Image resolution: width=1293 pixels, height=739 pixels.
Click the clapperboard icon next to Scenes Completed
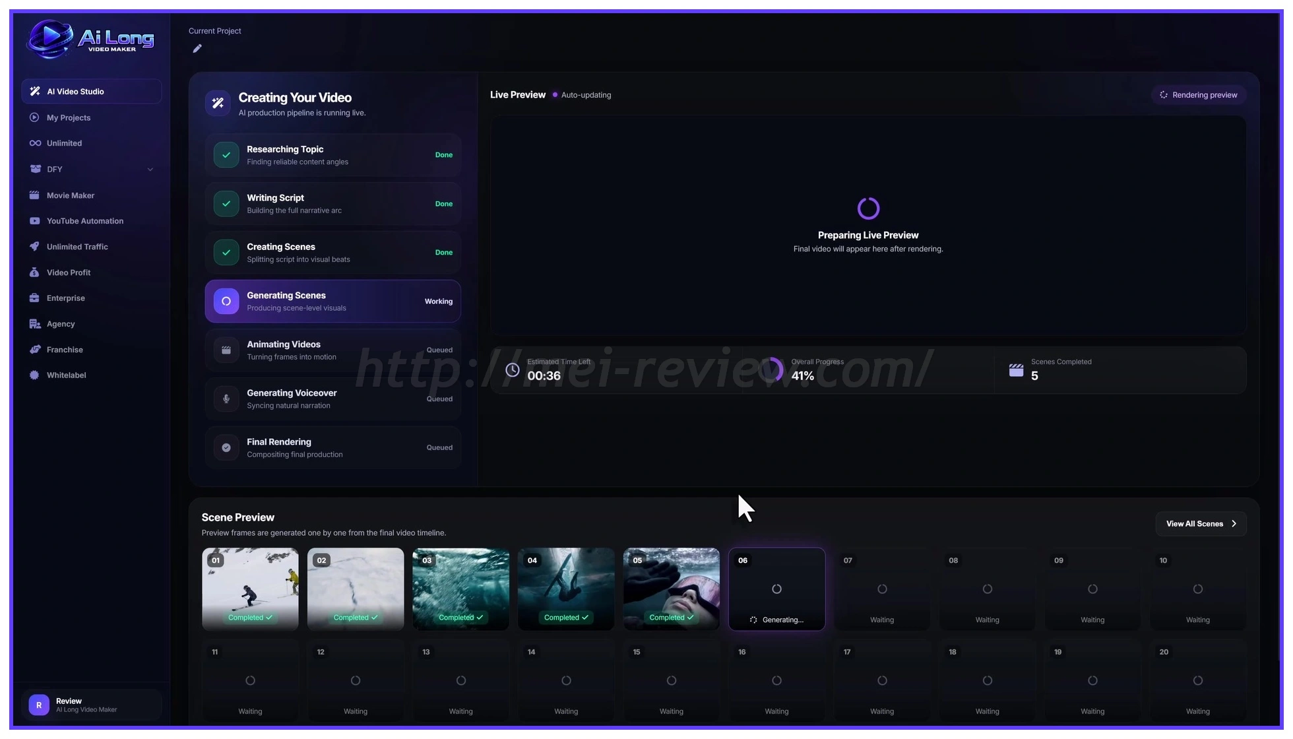click(x=1017, y=370)
